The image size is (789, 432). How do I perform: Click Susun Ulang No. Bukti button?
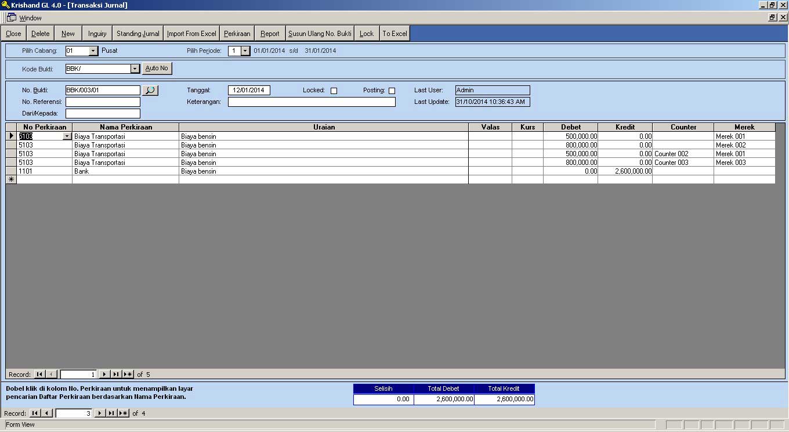[x=320, y=34]
